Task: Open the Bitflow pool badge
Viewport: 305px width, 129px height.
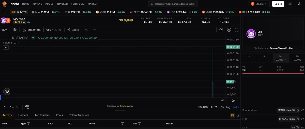Action: coord(20,22)
